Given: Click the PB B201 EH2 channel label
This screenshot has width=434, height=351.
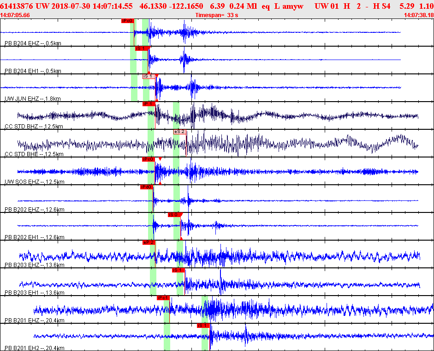Looking at the screenshot, I should (35, 348).
